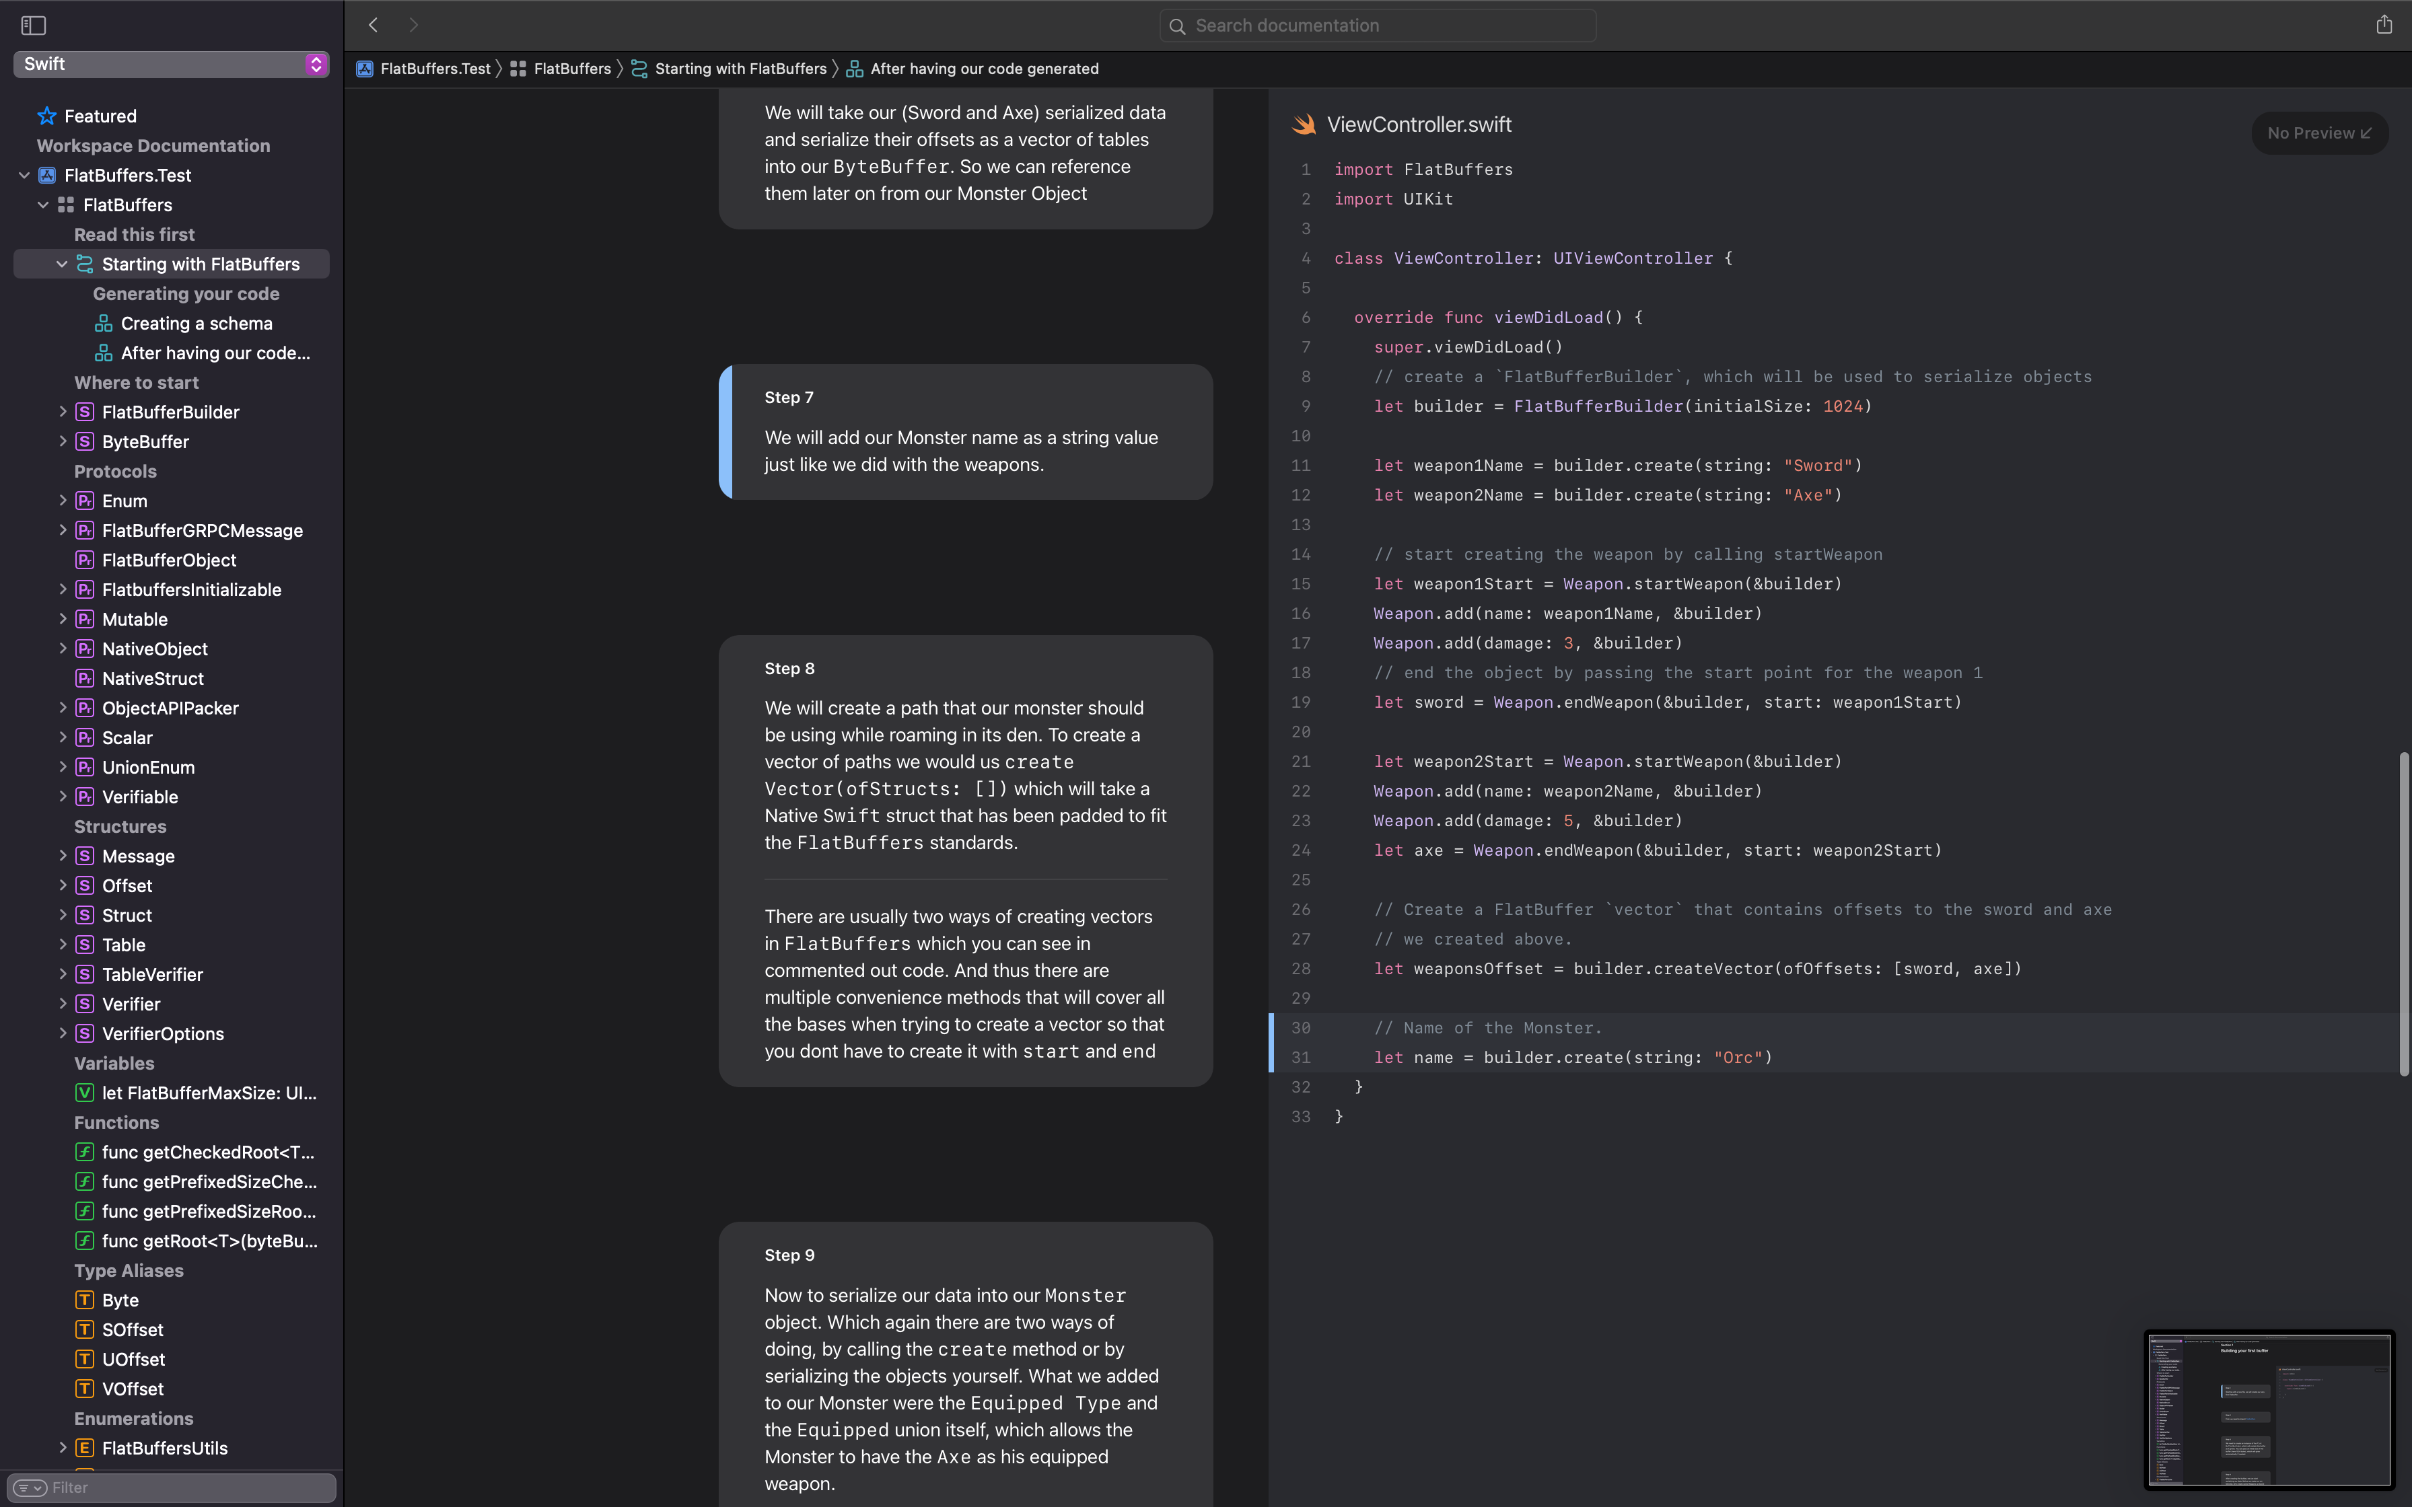The width and height of the screenshot is (2412, 1507).
Task: Go forward with the right chevron
Action: (x=414, y=25)
